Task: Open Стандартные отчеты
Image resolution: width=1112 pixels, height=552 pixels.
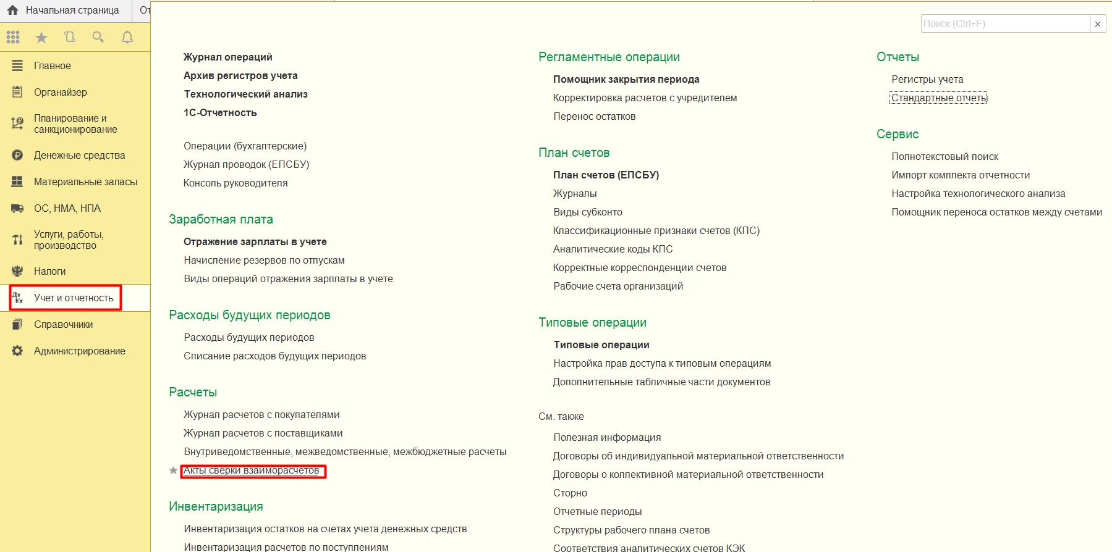Action: (x=938, y=98)
